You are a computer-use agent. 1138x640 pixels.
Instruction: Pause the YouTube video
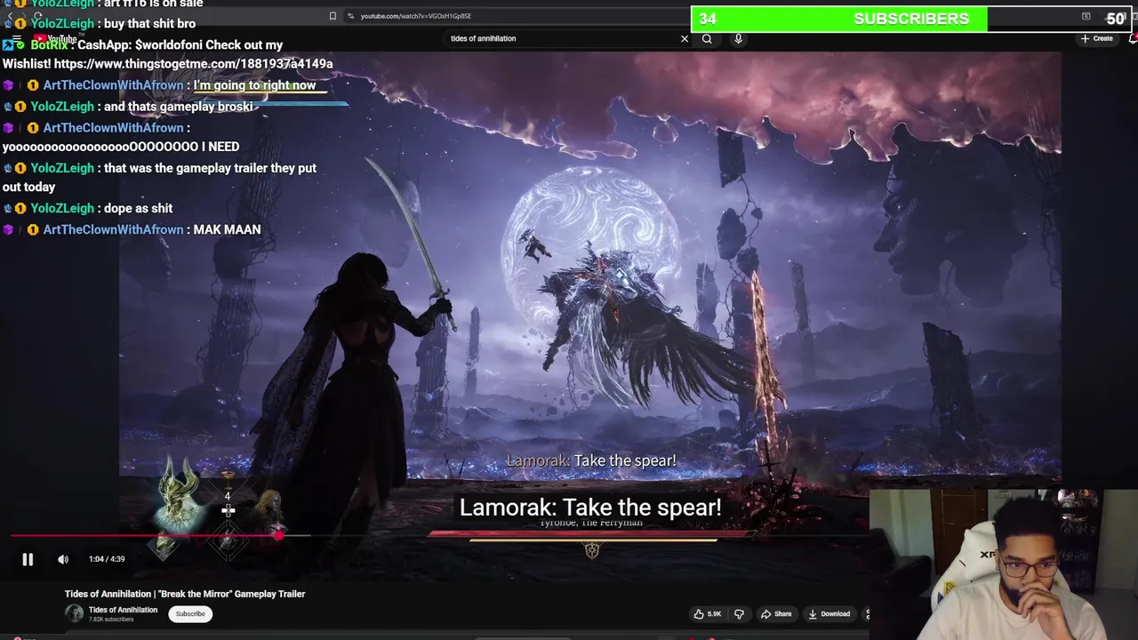[x=28, y=559]
